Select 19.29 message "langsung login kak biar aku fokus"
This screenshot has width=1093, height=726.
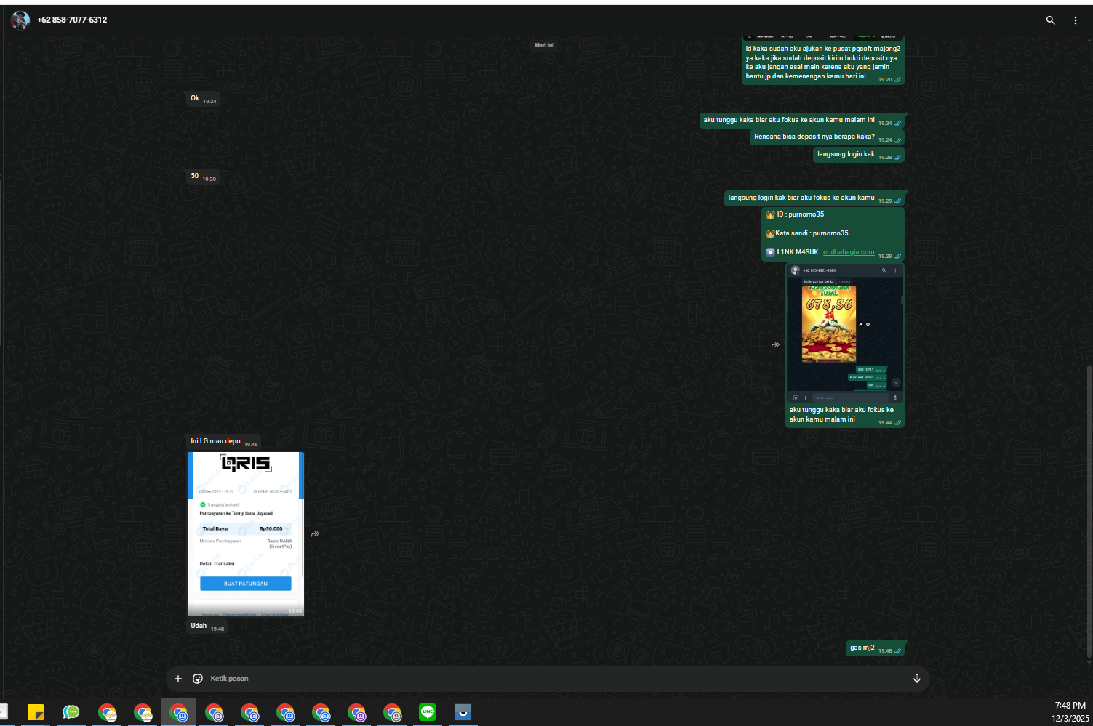[x=814, y=198]
